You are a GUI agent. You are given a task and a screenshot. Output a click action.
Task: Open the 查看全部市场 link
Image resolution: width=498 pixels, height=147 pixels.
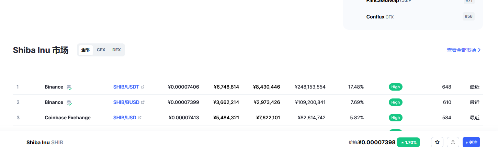[461, 50]
